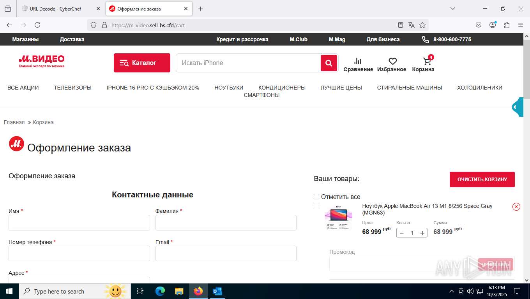Open Windows Start menu
The image size is (530, 299).
coord(9,291)
